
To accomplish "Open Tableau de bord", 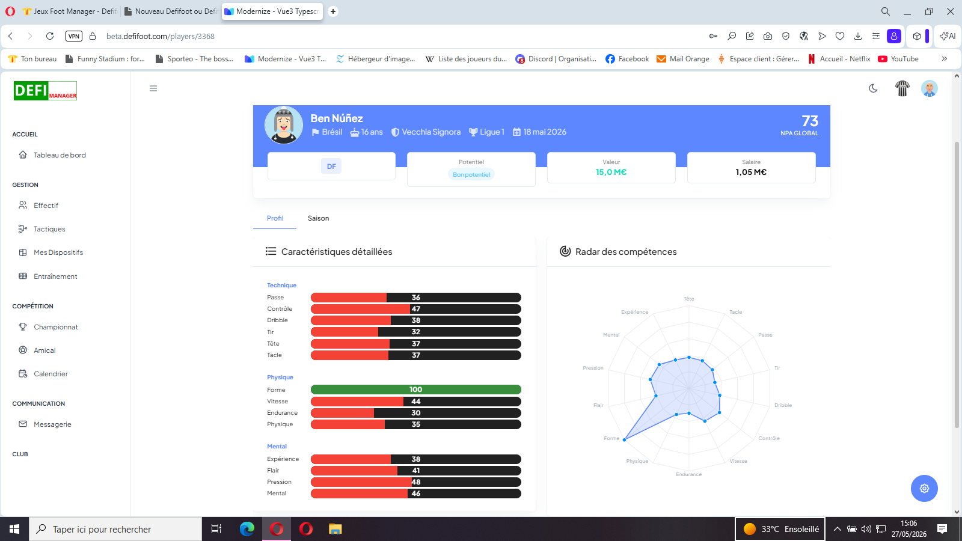I will tap(60, 155).
